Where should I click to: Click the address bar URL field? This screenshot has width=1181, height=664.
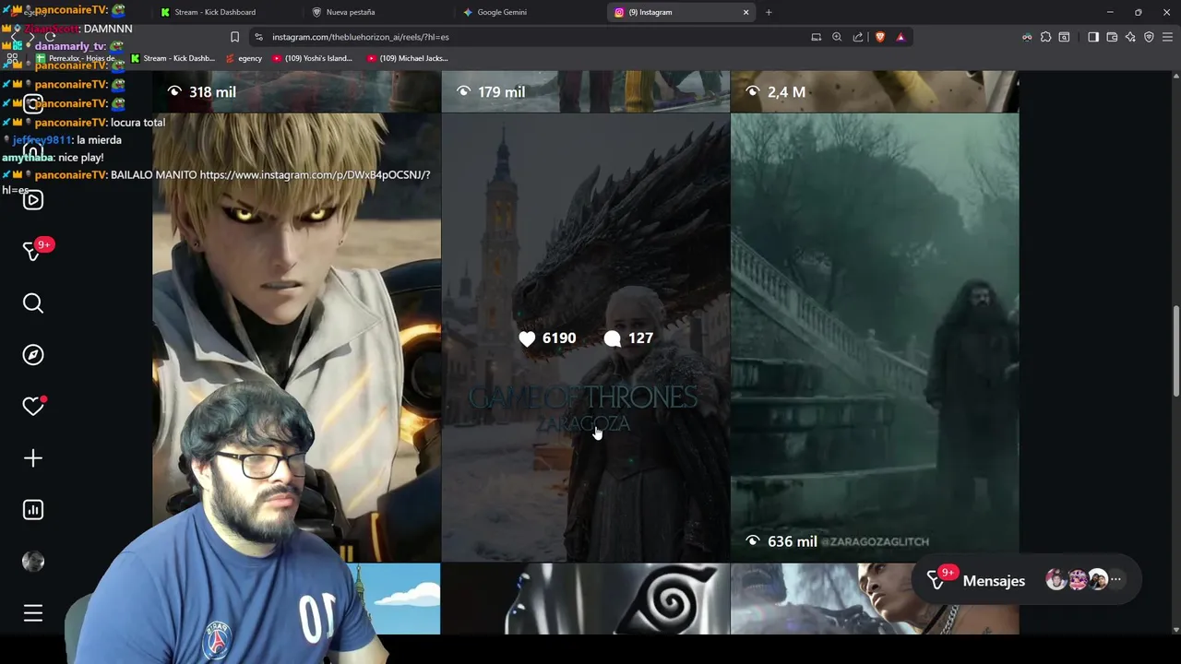point(535,37)
